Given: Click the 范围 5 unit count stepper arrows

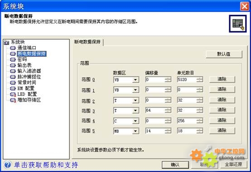Looking at the screenshot, I should click(200, 131).
